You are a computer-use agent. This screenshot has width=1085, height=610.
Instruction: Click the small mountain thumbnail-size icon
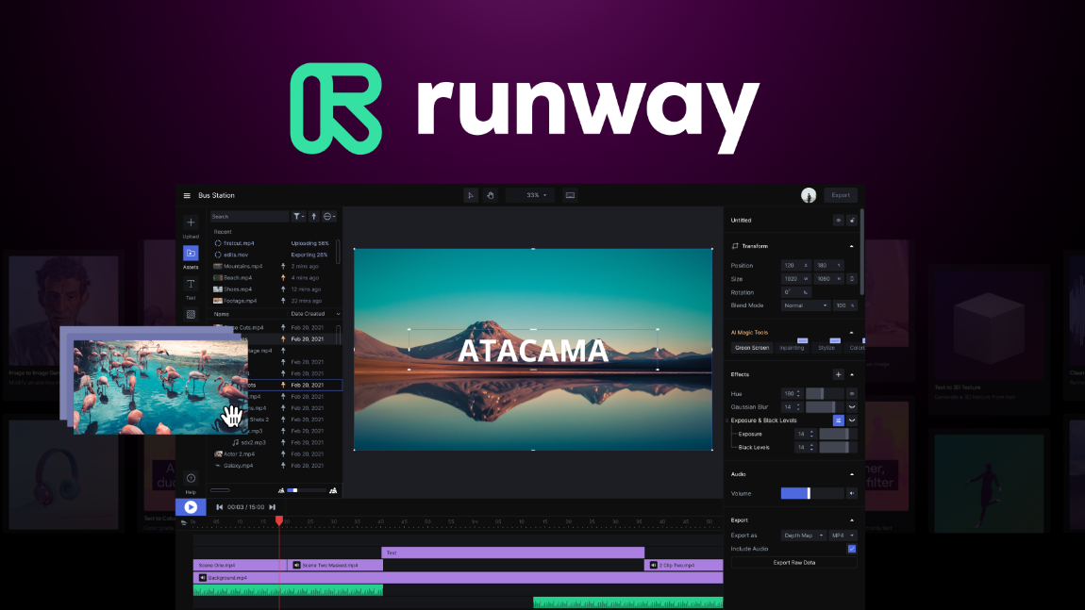(x=281, y=491)
